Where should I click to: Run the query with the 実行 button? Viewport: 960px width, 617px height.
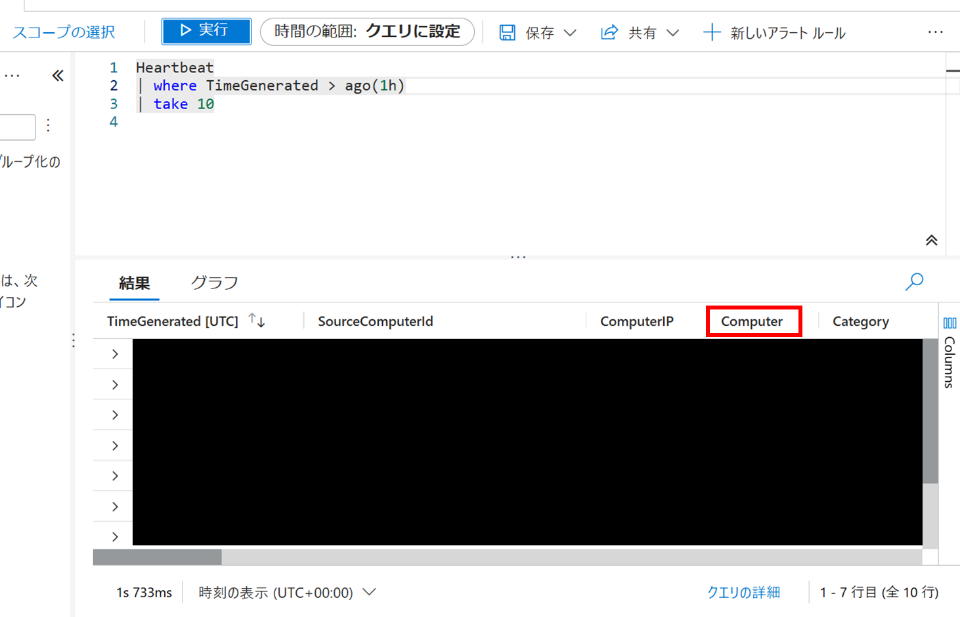point(206,31)
